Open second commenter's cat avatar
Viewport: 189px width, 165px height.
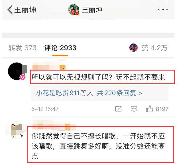(x=17, y=130)
